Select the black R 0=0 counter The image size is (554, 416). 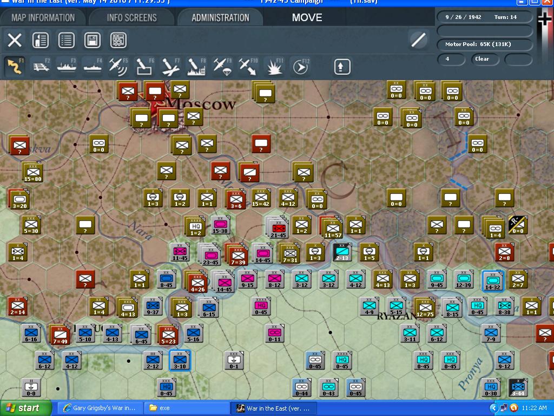point(518,225)
